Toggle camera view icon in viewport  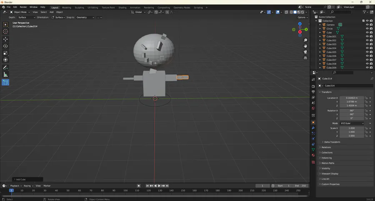tap(305, 52)
